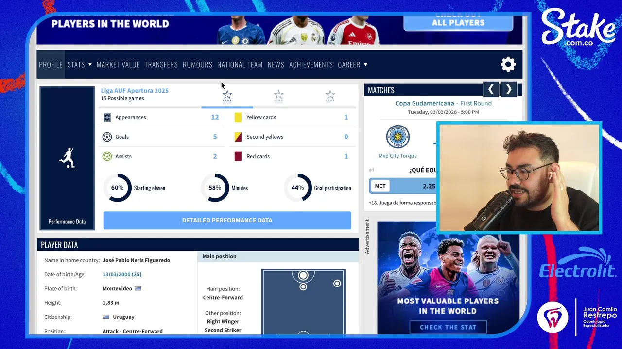
Task: Open the PROFILE tab
Action: [x=51, y=64]
